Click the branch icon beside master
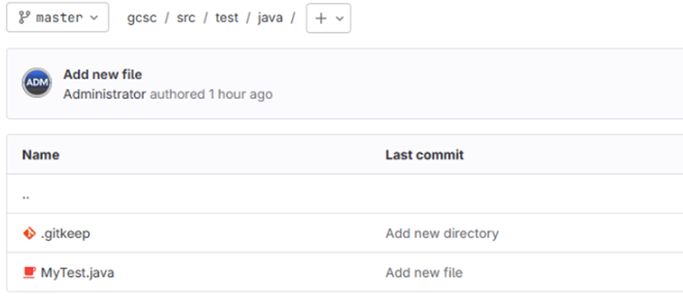This screenshot has width=683, height=297. (x=23, y=18)
